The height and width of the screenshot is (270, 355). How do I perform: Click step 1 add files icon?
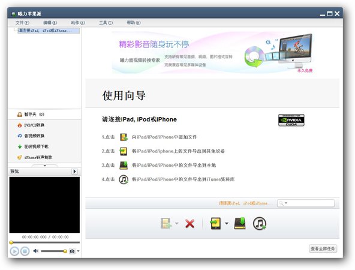(124, 137)
